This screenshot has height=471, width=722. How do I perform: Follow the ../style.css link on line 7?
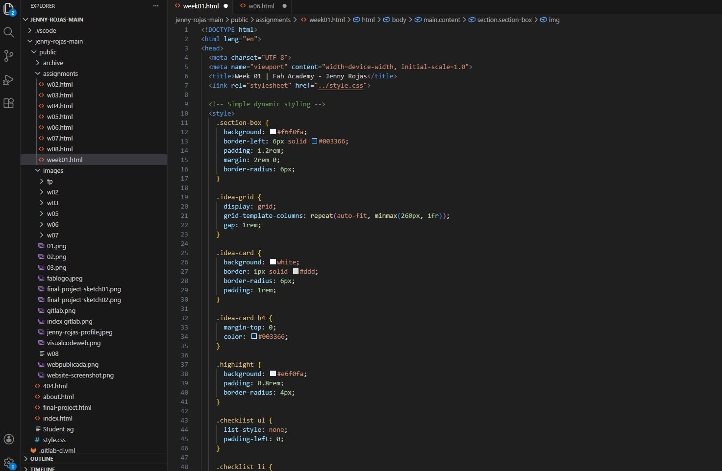[x=341, y=85]
